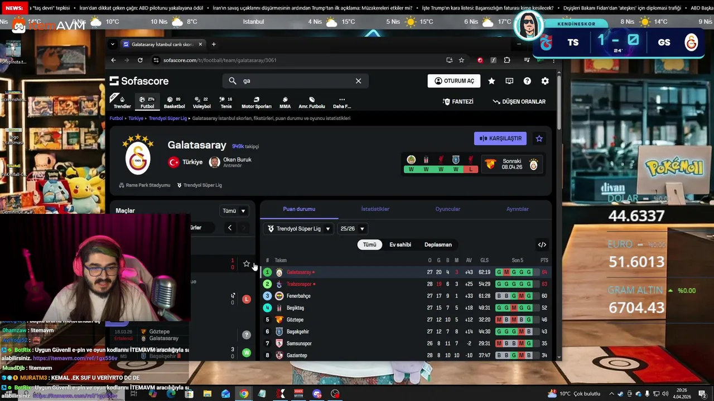Open the Sofascore favorites star in header
The image size is (714, 401).
(x=491, y=81)
